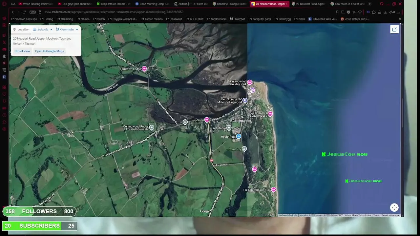The height and width of the screenshot is (236, 420).
Task: Click the tab search magnifier icon
Action: tap(382, 4)
